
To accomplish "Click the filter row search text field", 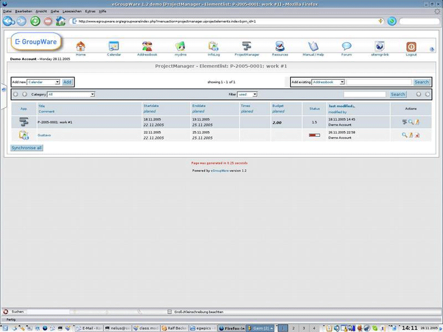I will 365,94.
